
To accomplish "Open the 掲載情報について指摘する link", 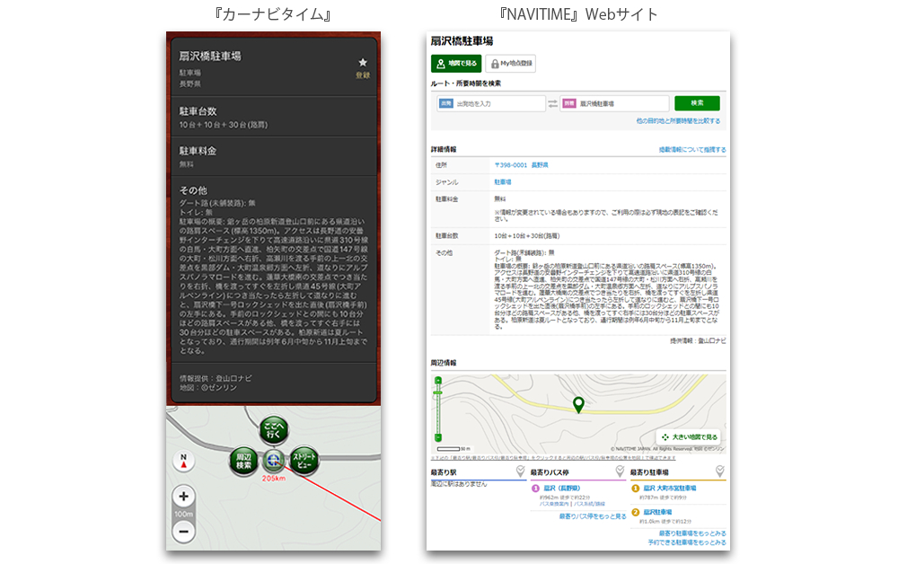I will [x=692, y=150].
